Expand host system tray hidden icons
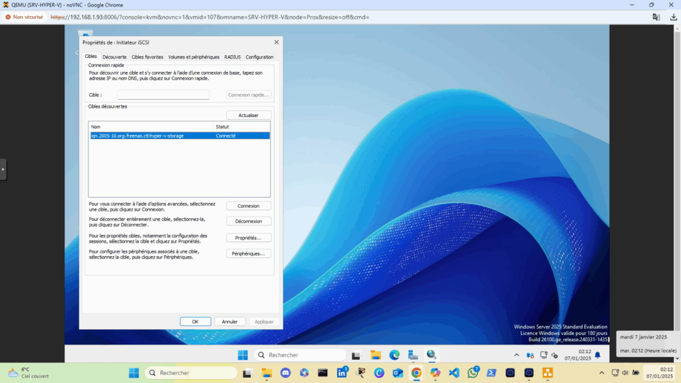681x383 pixels. point(601,372)
